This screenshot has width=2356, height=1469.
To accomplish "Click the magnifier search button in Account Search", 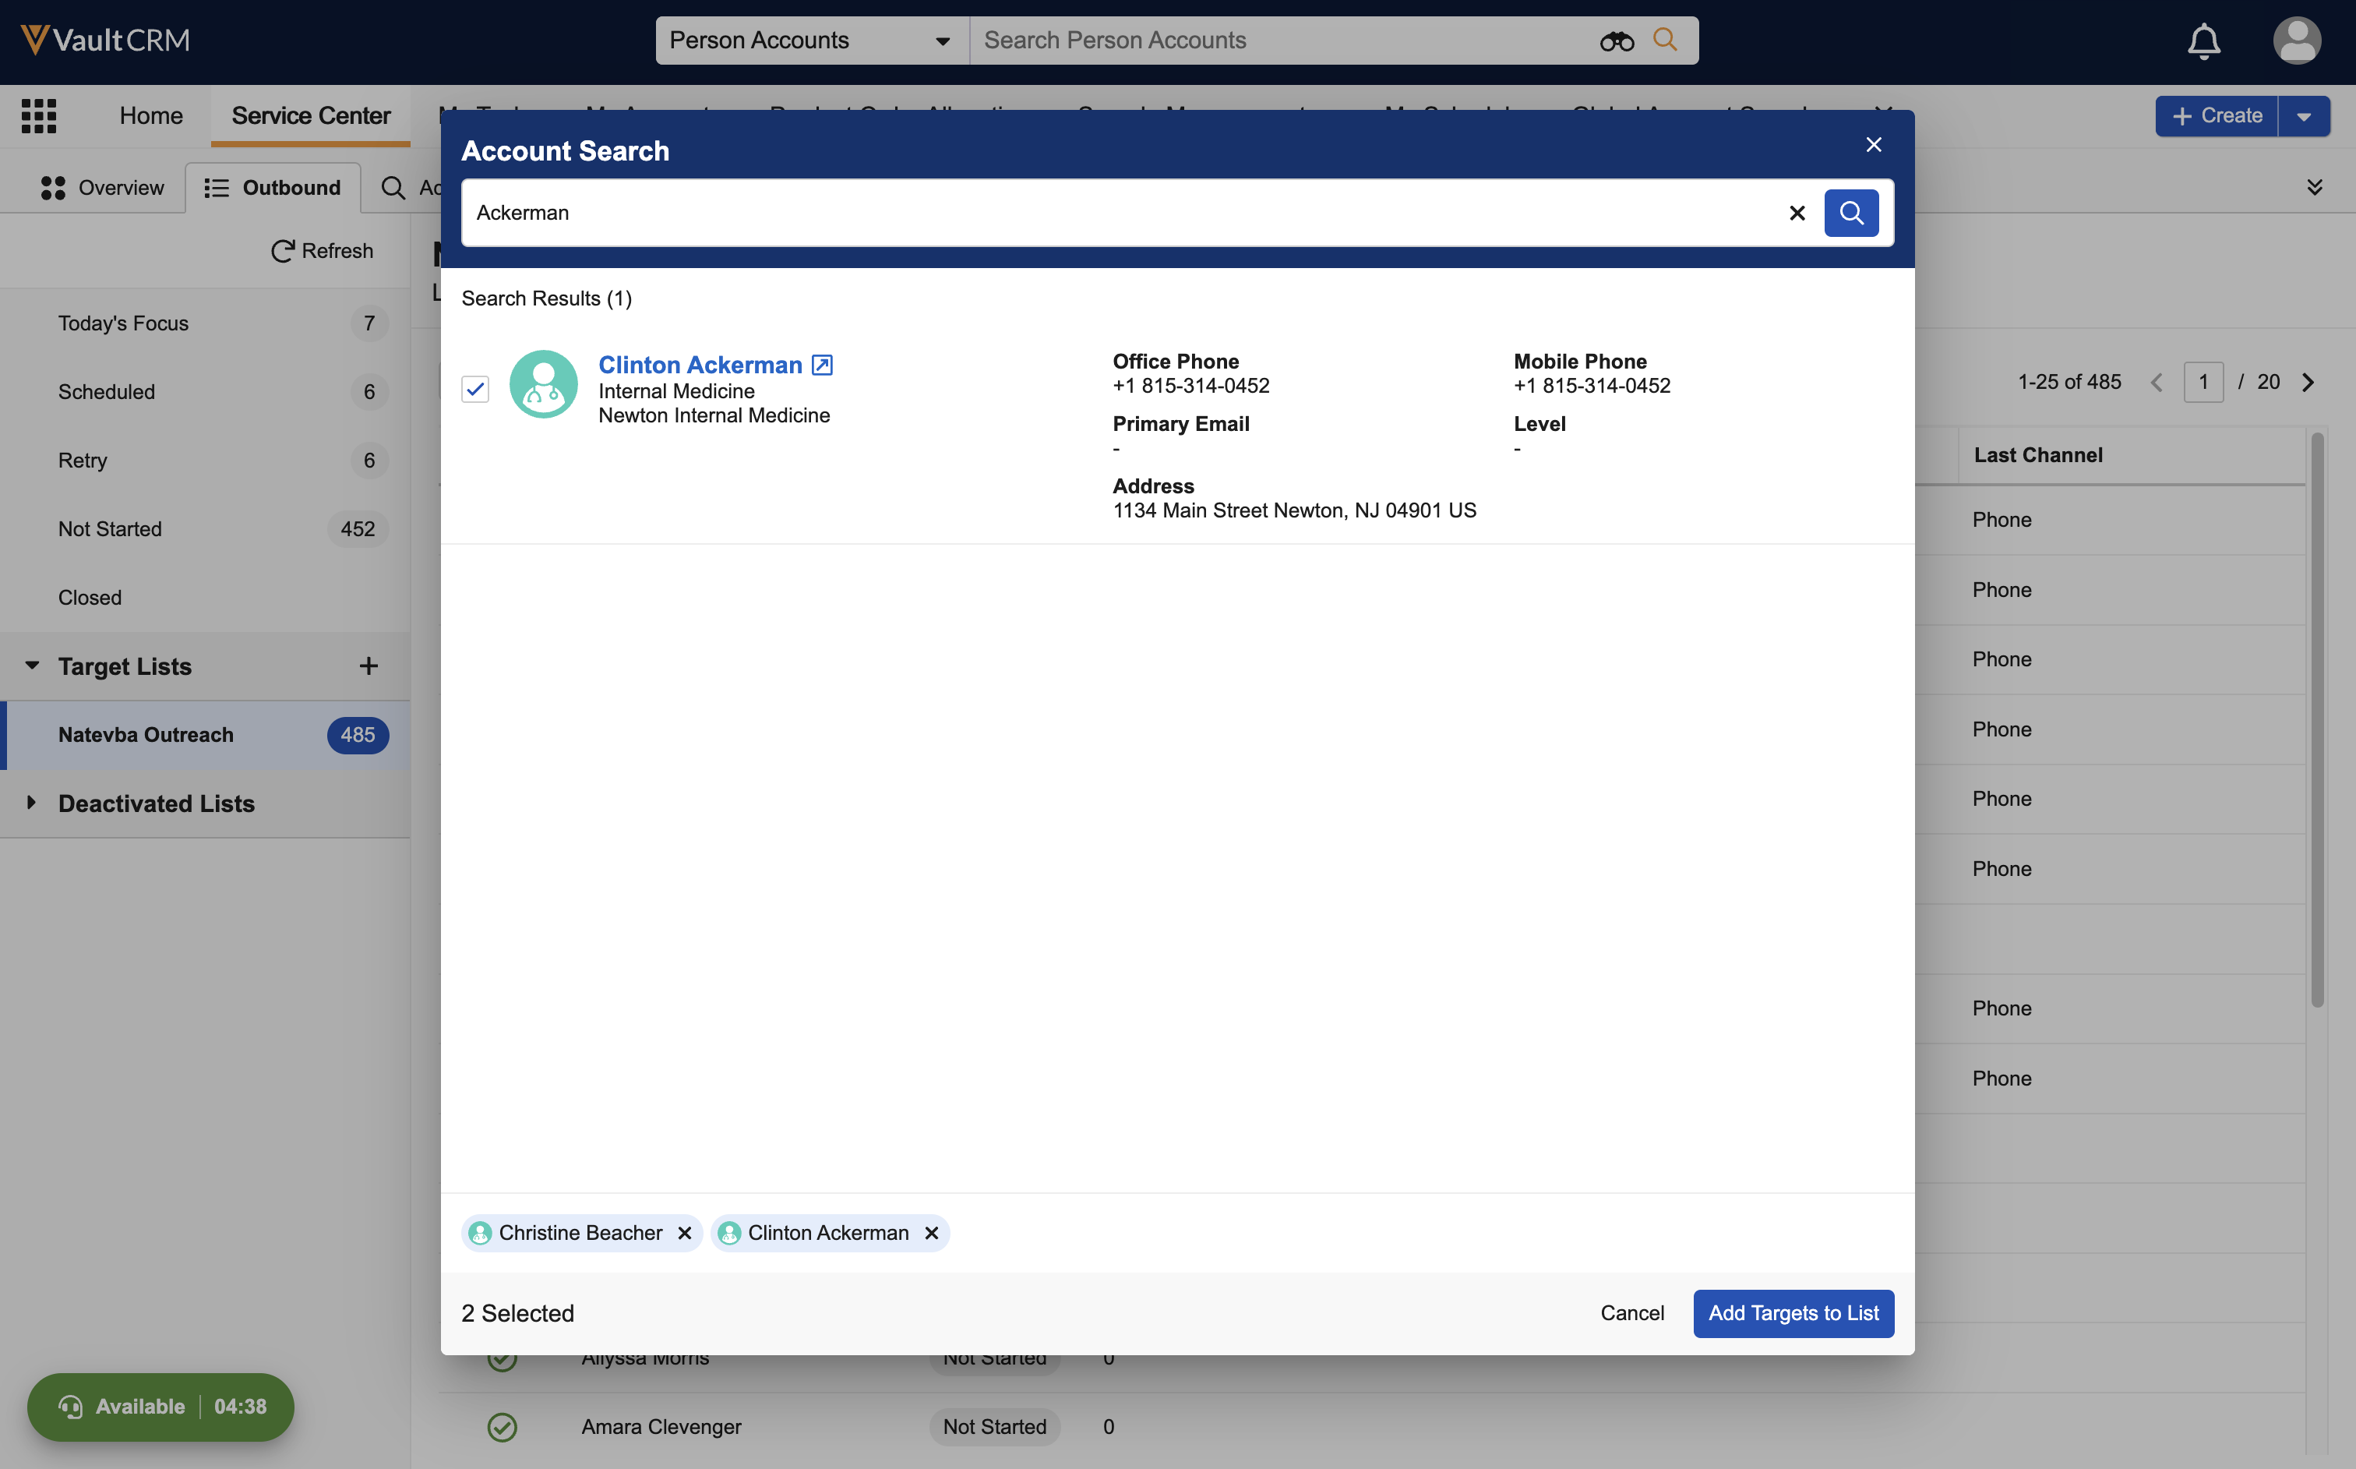I will point(1850,213).
